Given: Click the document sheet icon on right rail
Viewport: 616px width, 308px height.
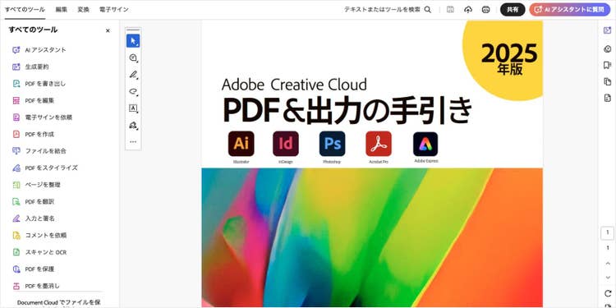Looking at the screenshot, I should 607,98.
